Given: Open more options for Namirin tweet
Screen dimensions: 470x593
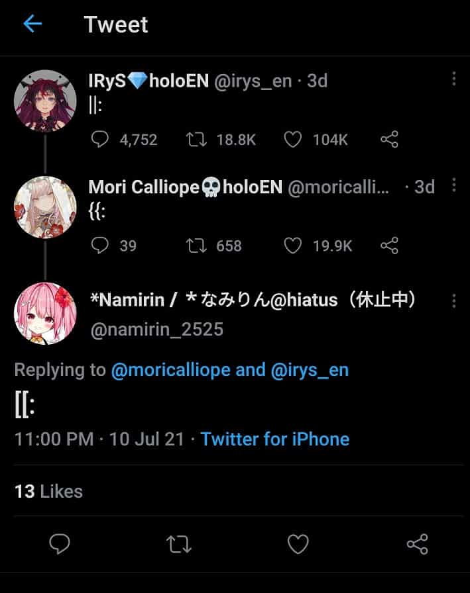Looking at the screenshot, I should click(454, 301).
